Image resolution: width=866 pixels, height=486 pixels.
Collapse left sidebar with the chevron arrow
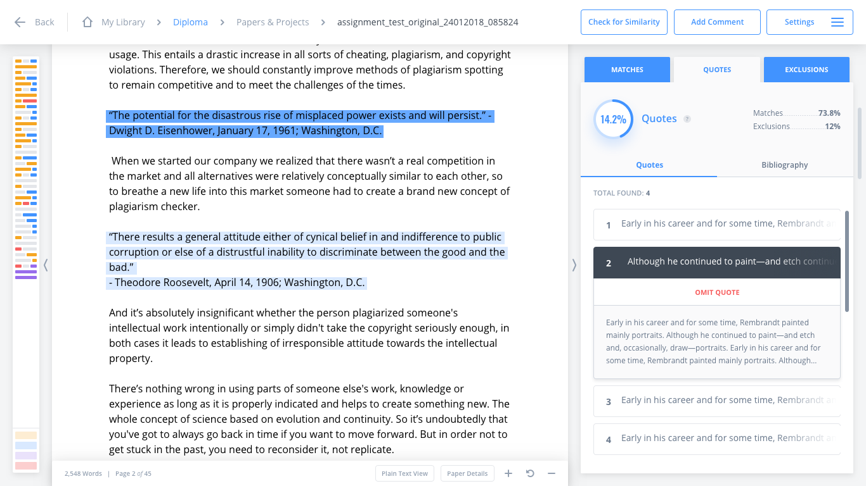[x=46, y=265]
